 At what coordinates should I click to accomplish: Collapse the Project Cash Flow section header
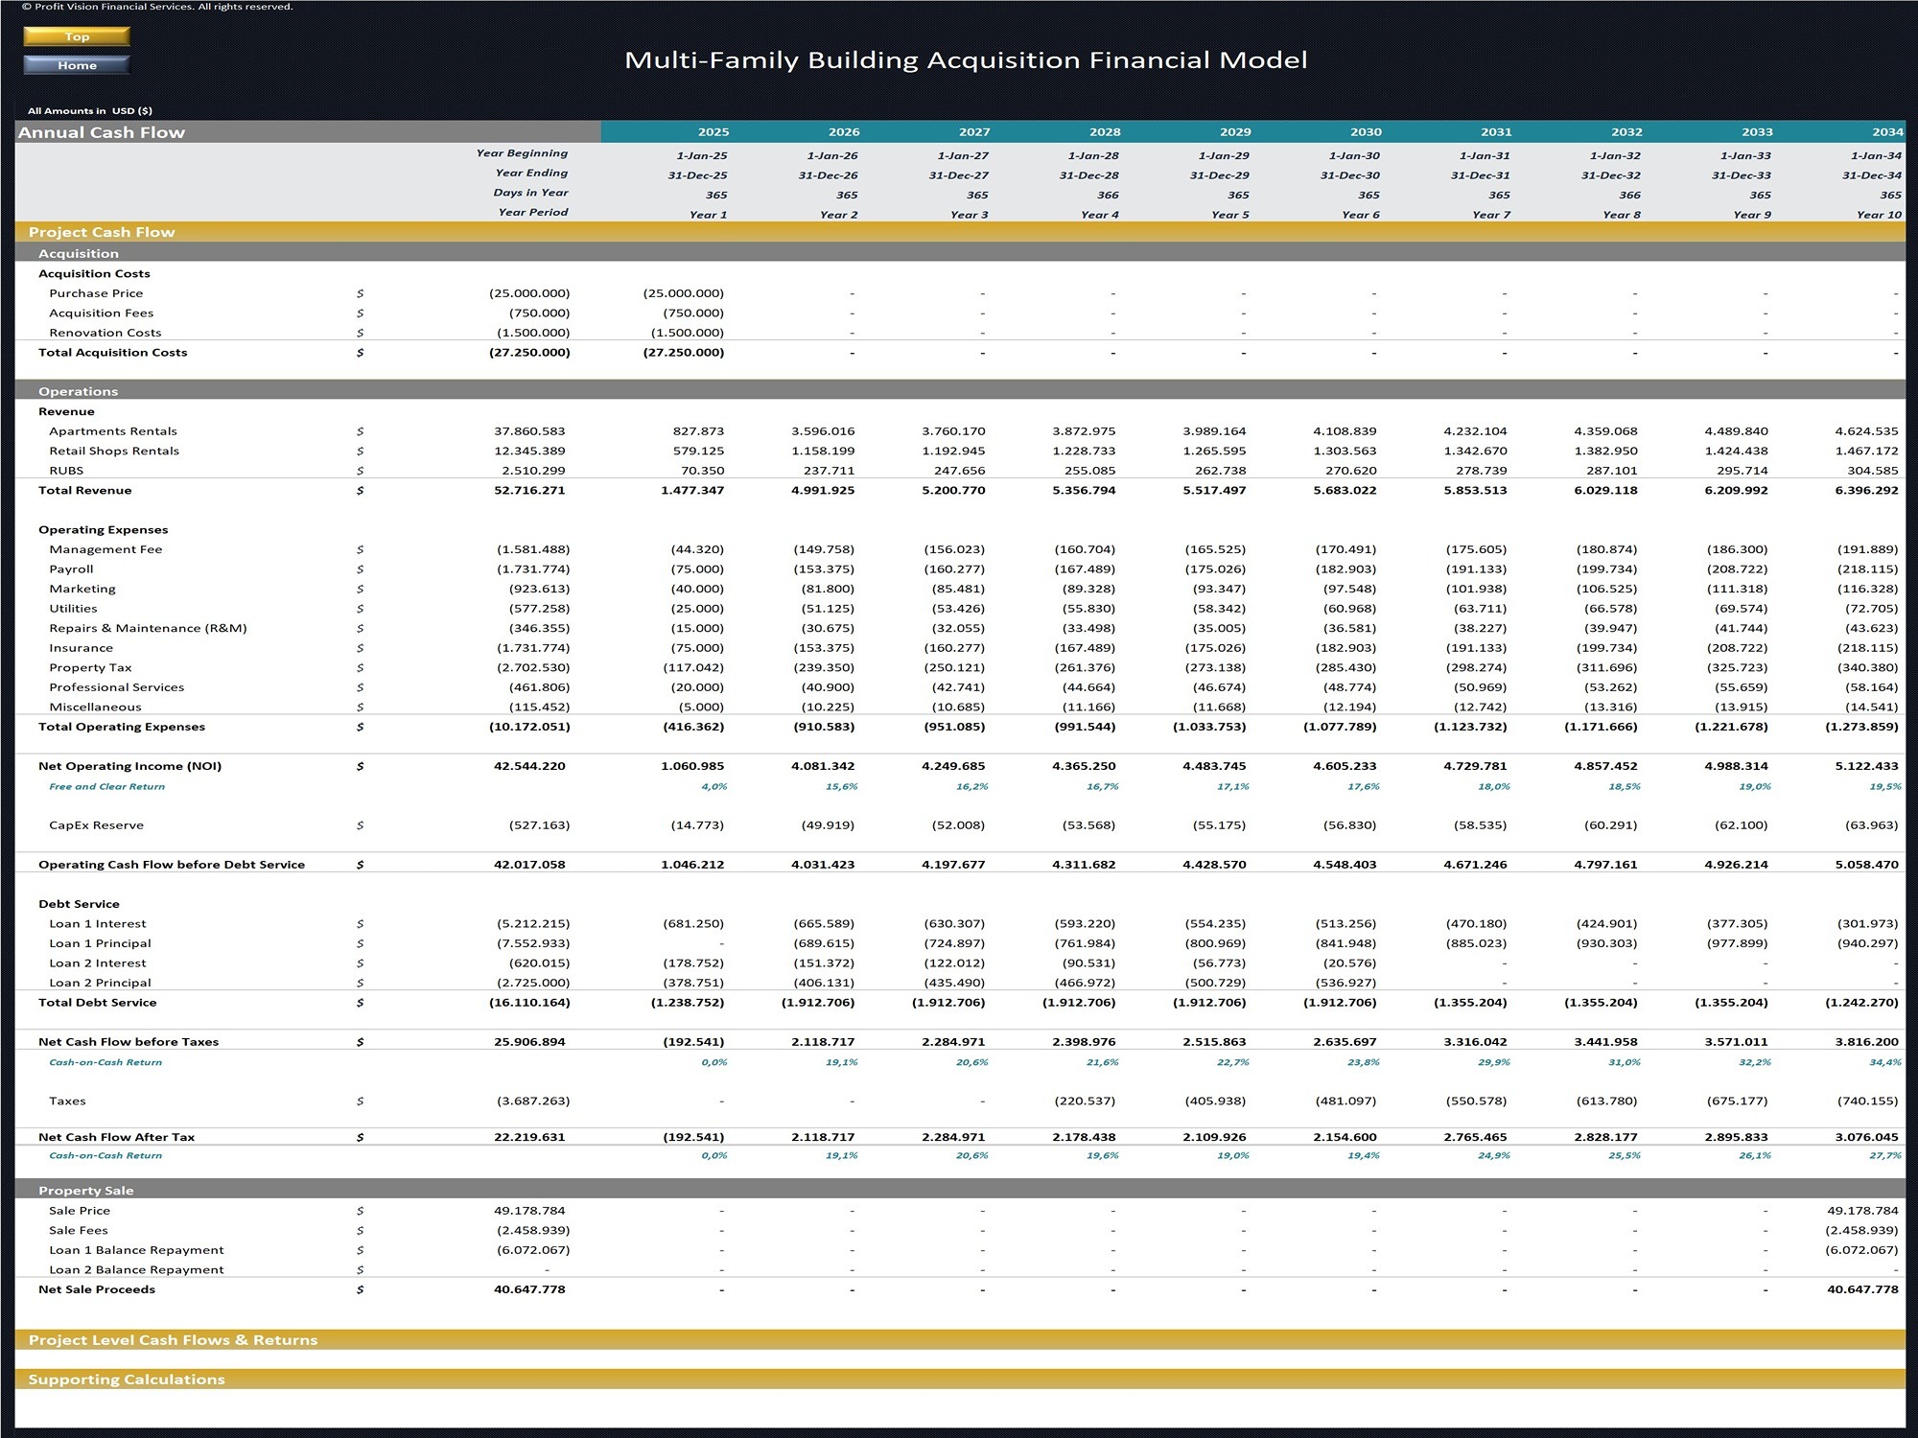tap(960, 232)
